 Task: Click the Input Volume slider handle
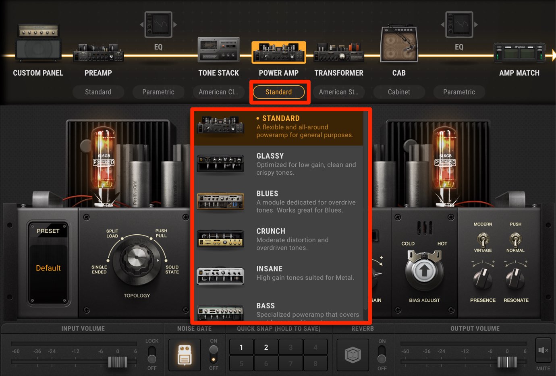(118, 362)
